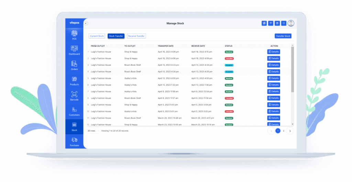Click the TRANSFER DATE column header

(x=166, y=46)
